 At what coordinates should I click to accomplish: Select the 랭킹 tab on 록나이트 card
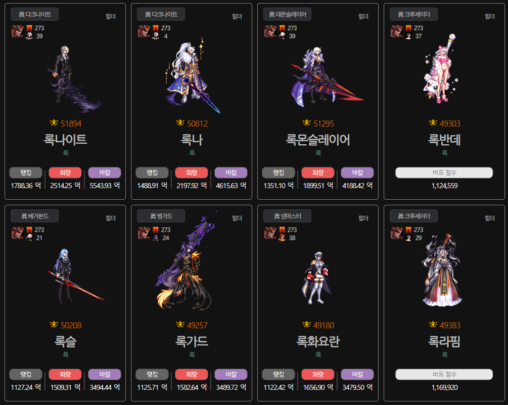pyautogui.click(x=26, y=172)
